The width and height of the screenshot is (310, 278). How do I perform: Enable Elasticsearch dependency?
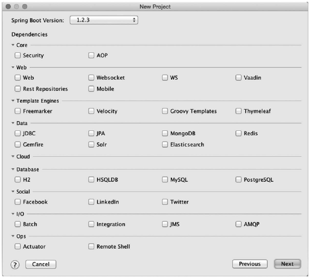165,145
